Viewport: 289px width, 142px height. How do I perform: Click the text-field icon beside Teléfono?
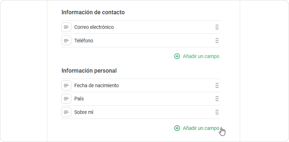66,41
